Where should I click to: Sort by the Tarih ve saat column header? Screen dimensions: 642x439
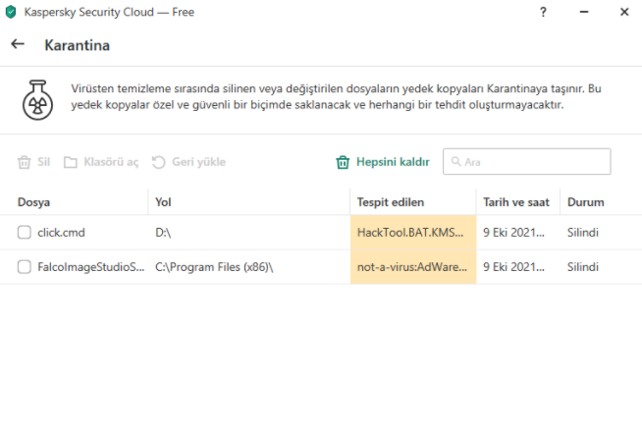pyautogui.click(x=516, y=202)
